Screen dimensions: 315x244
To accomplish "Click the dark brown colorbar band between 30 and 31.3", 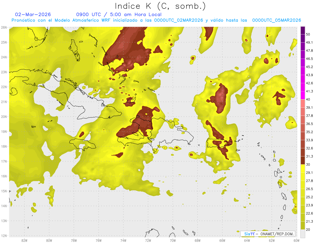I will [x=303, y=160].
